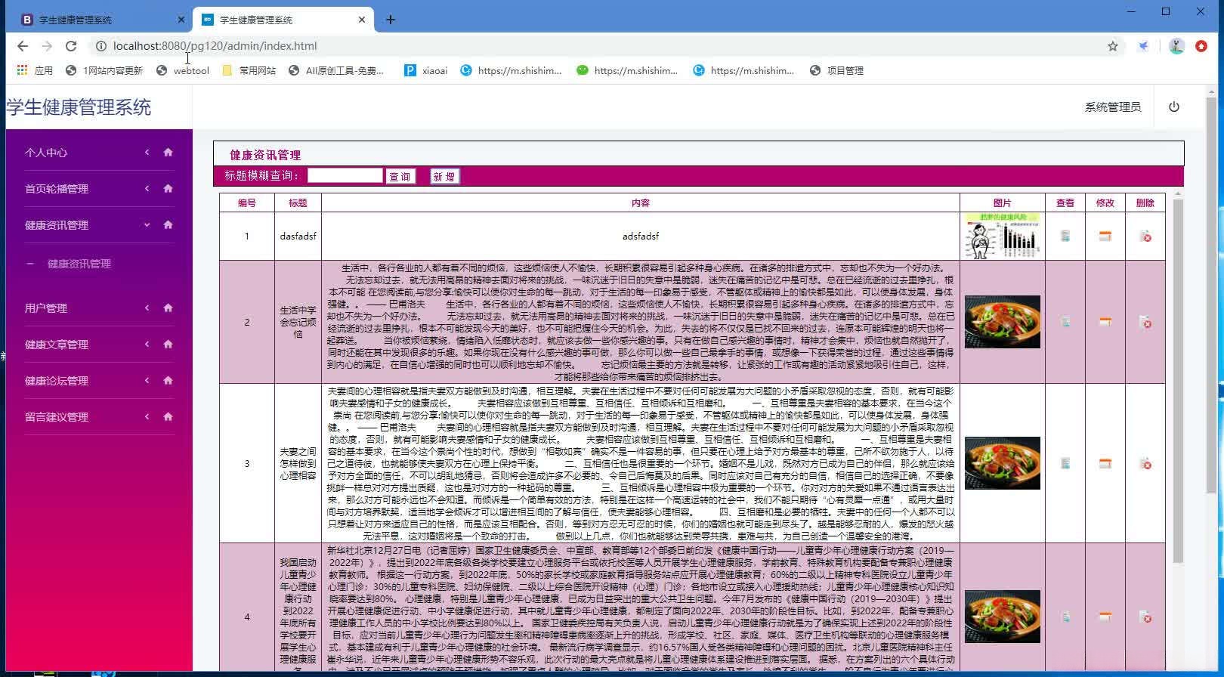Screen dimensions: 1224x677
Task: Expand the 个人中心 menu chevron
Action: (x=147, y=152)
